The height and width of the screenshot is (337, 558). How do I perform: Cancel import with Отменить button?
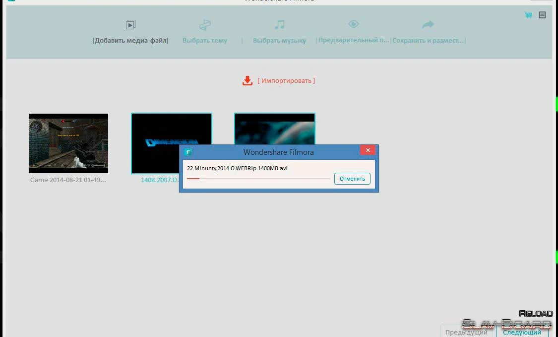coord(352,179)
